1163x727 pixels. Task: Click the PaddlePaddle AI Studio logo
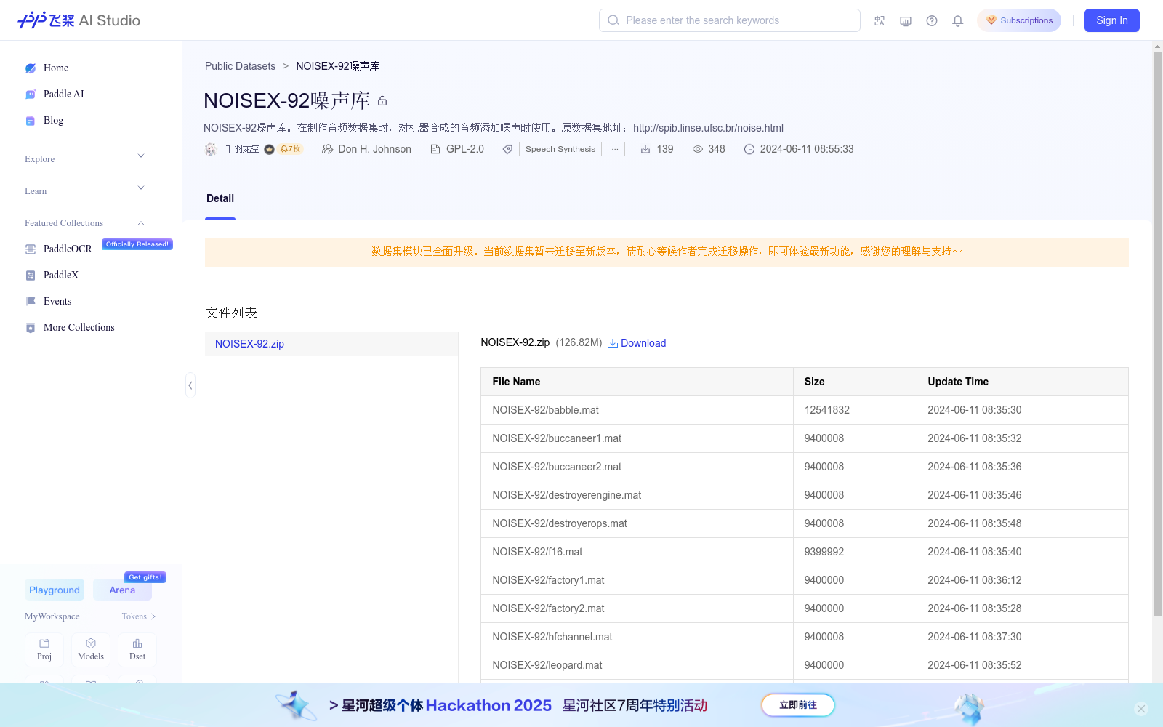[79, 20]
